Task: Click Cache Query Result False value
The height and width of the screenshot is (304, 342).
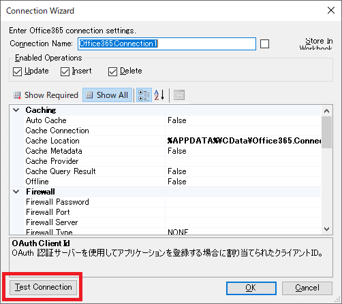Action: [243, 171]
